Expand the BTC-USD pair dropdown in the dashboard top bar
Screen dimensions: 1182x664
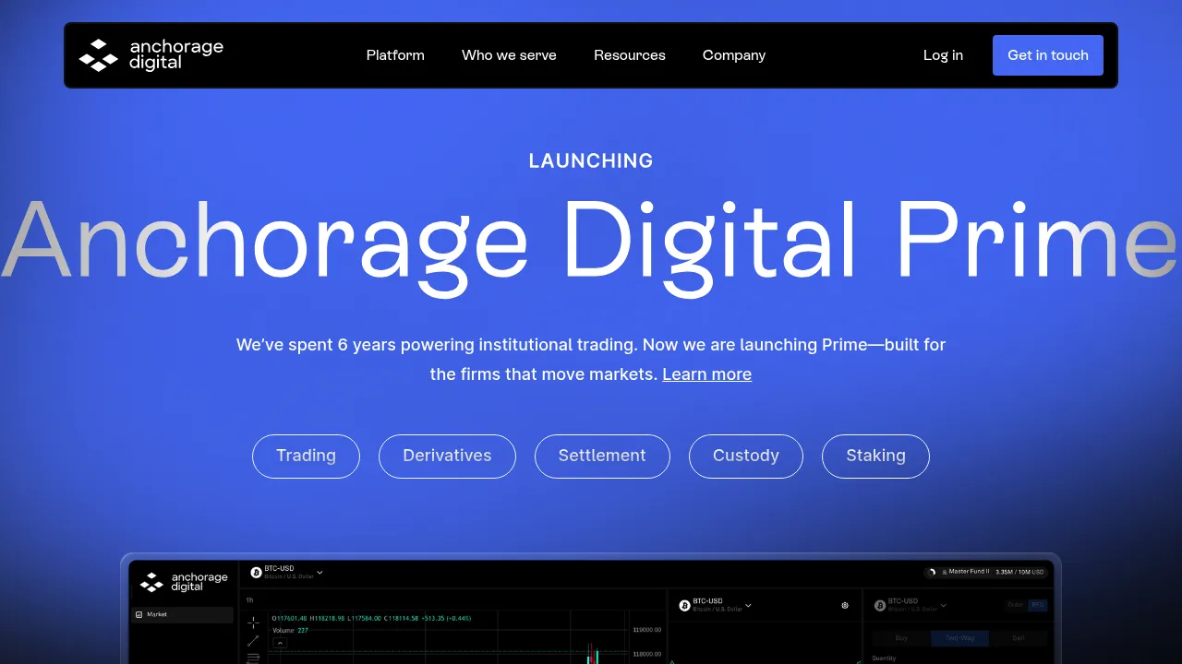(x=287, y=573)
